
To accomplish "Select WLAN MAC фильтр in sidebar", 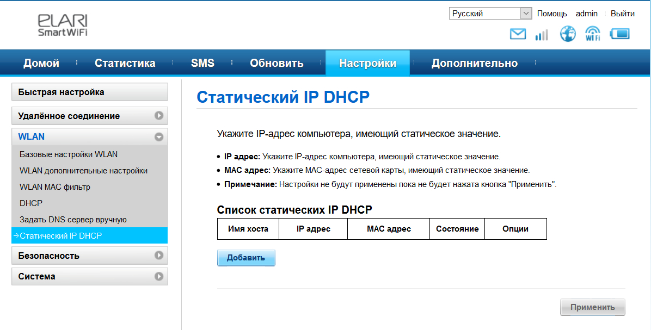I will pyautogui.click(x=55, y=187).
